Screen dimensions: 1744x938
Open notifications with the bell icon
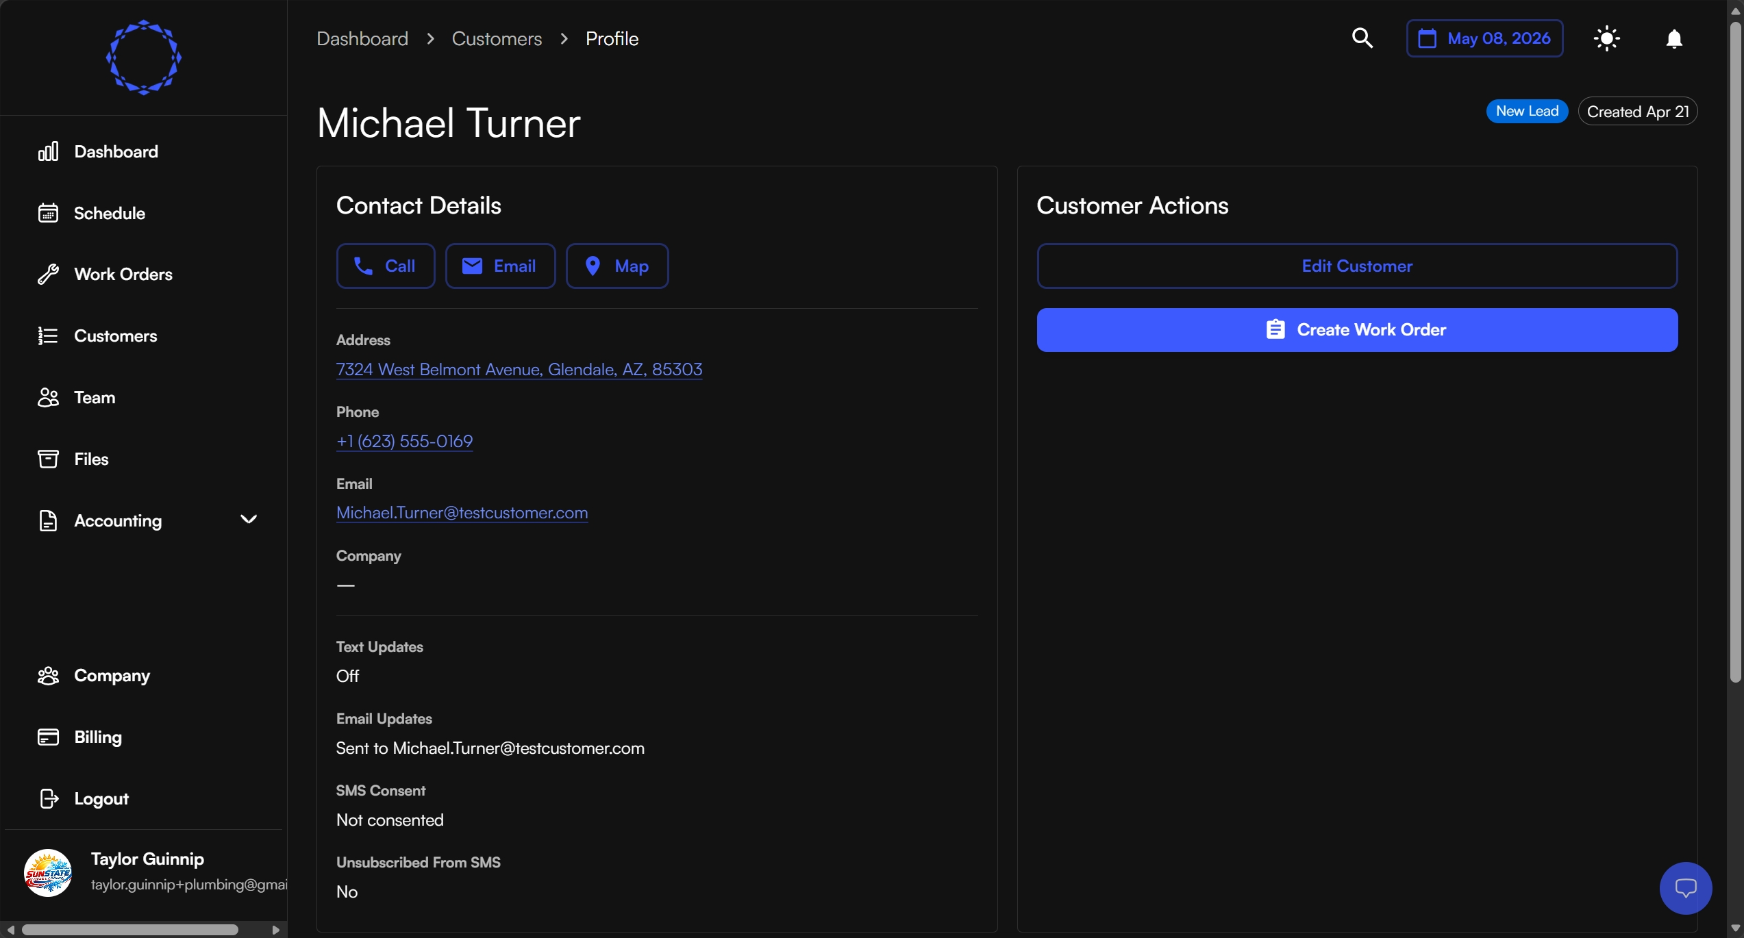[x=1674, y=38]
